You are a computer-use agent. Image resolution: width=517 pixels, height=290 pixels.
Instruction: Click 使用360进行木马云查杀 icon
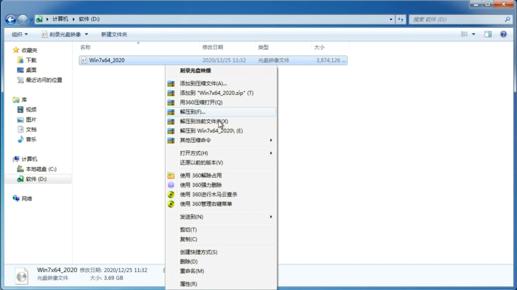171,194
